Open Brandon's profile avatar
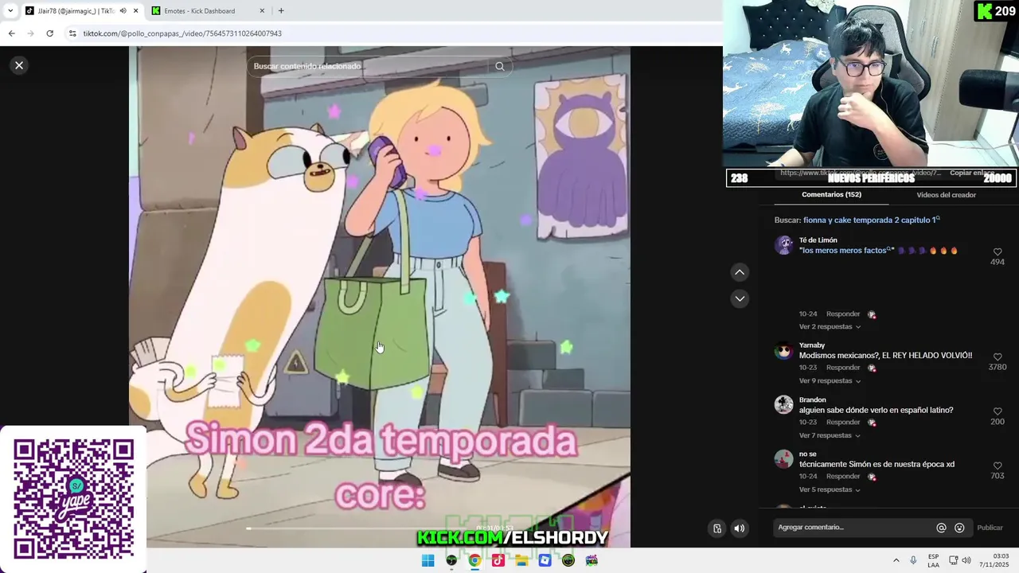The height and width of the screenshot is (573, 1019). (x=784, y=404)
